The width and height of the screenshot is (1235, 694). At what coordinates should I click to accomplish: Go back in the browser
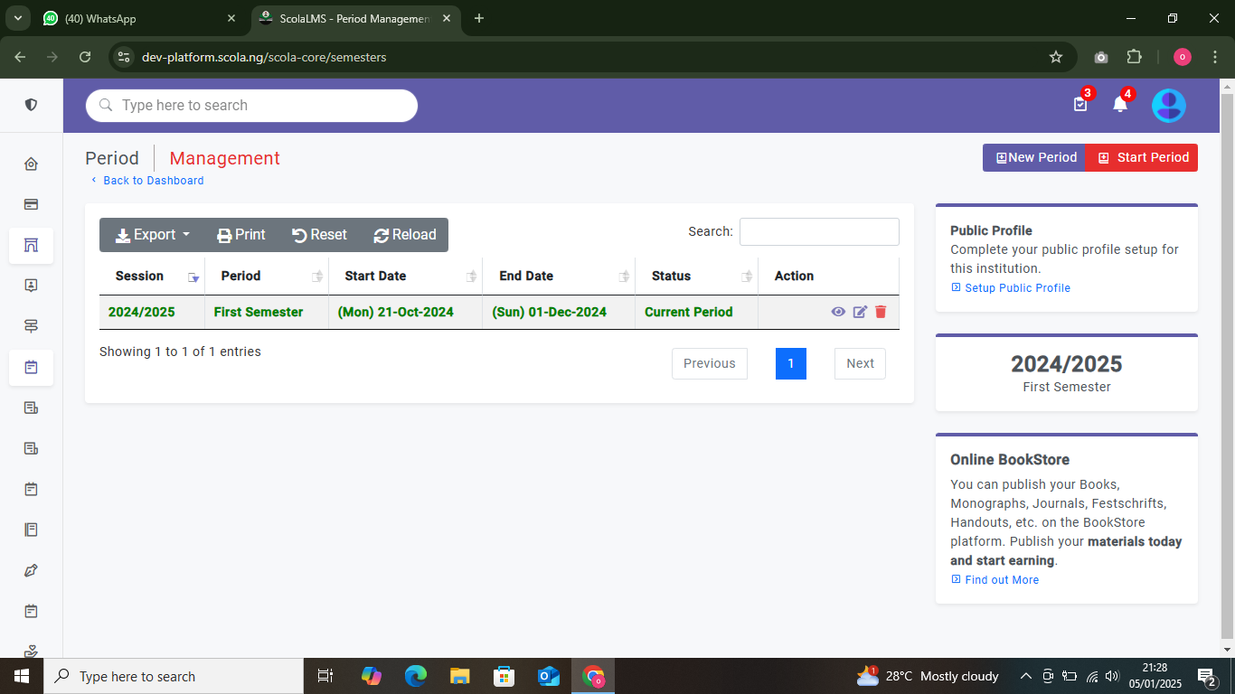tap(20, 57)
